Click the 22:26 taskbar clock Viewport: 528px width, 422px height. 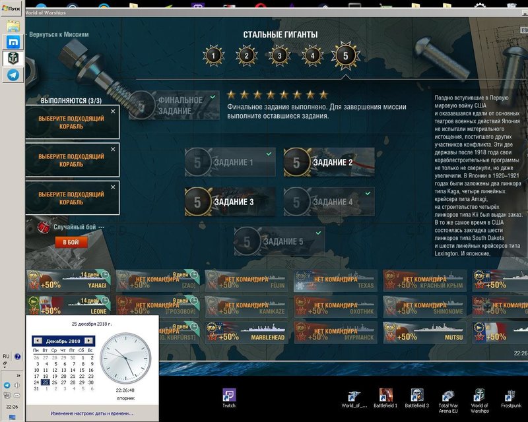point(12,407)
